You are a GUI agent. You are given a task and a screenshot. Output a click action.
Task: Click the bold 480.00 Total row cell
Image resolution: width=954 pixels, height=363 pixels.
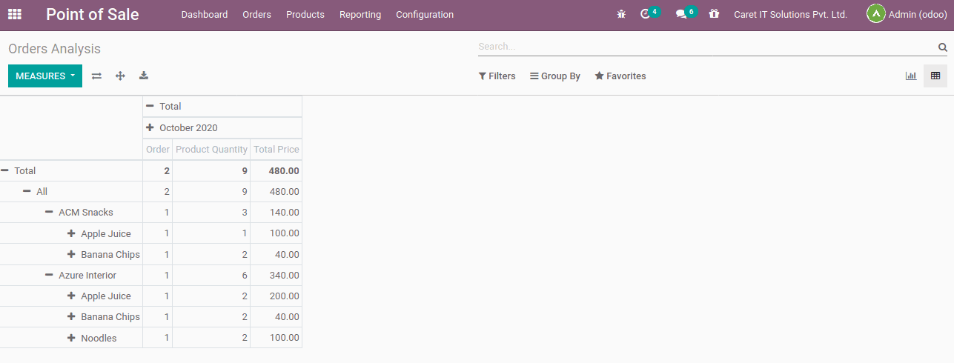pyautogui.click(x=276, y=170)
